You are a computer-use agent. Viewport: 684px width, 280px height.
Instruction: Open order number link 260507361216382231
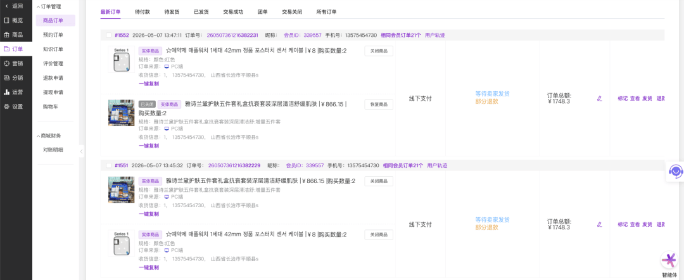point(232,35)
